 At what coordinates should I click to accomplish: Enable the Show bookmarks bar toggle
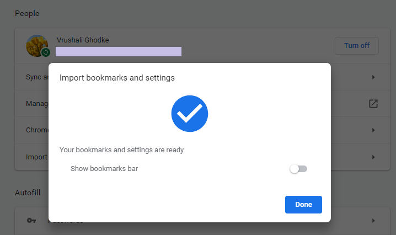click(298, 169)
